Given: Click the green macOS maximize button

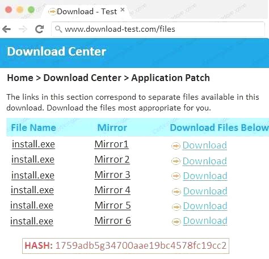Looking at the screenshot, I should tap(31, 10).
